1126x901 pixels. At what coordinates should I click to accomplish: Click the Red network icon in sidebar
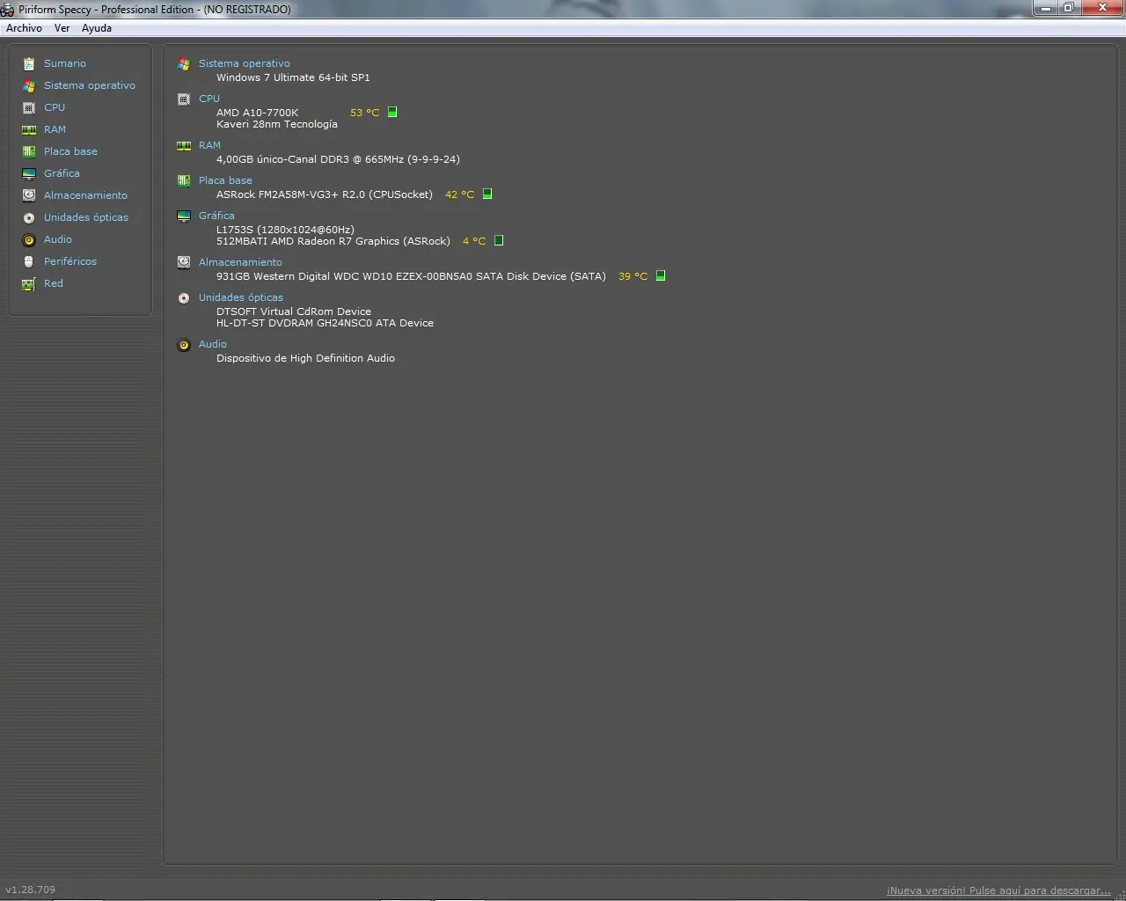click(x=29, y=283)
